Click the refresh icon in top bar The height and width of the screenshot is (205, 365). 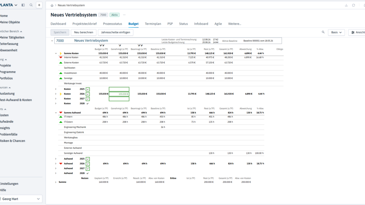coord(353,5)
